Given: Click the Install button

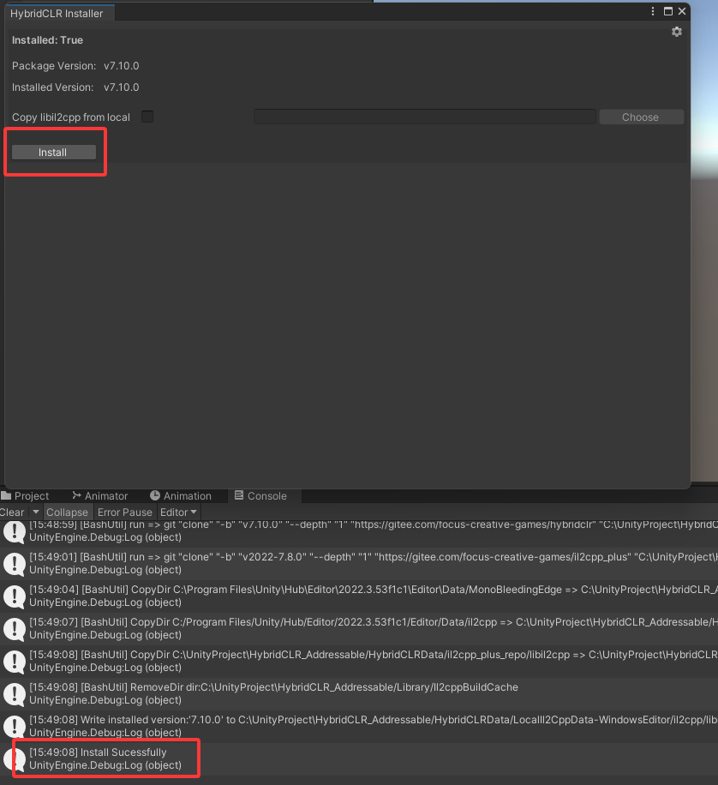Looking at the screenshot, I should tap(54, 152).
